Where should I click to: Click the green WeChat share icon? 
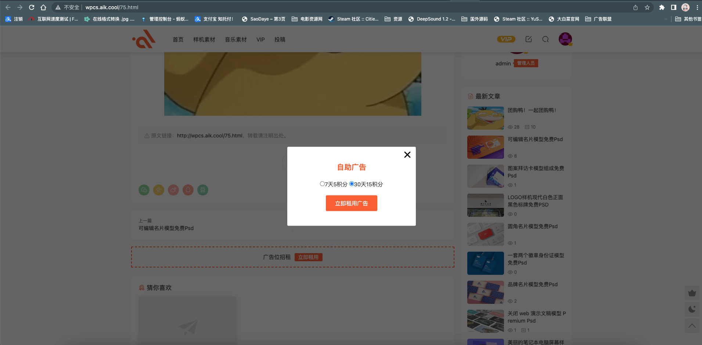(144, 190)
